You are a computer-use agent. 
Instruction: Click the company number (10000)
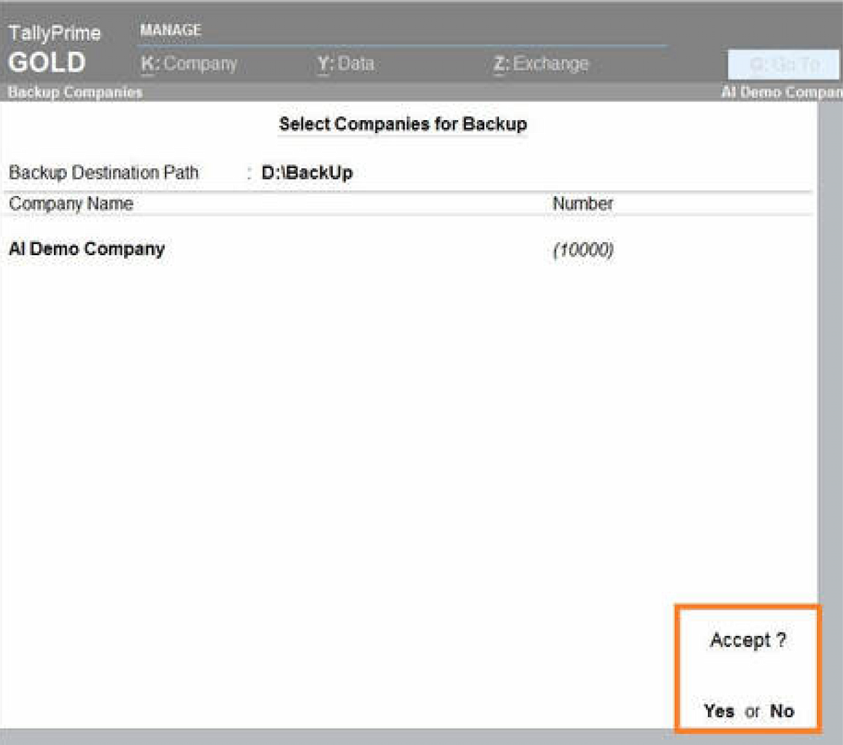(583, 250)
